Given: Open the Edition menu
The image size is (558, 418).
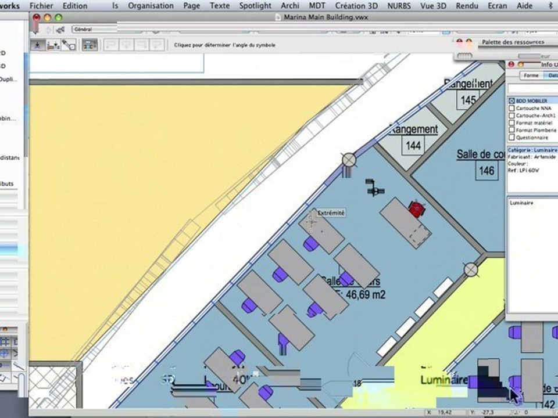Looking at the screenshot, I should tap(75, 6).
